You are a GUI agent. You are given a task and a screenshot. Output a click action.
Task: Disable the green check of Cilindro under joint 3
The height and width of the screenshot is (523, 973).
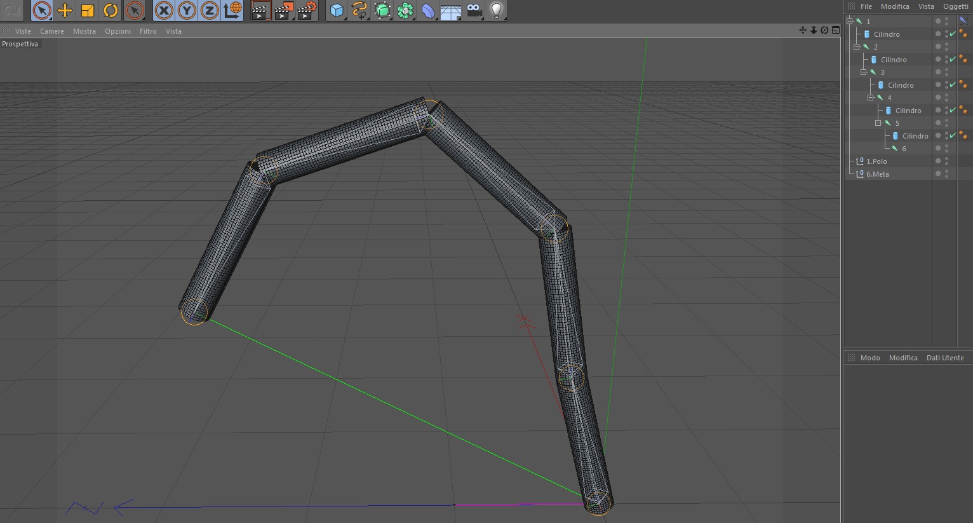tap(953, 85)
